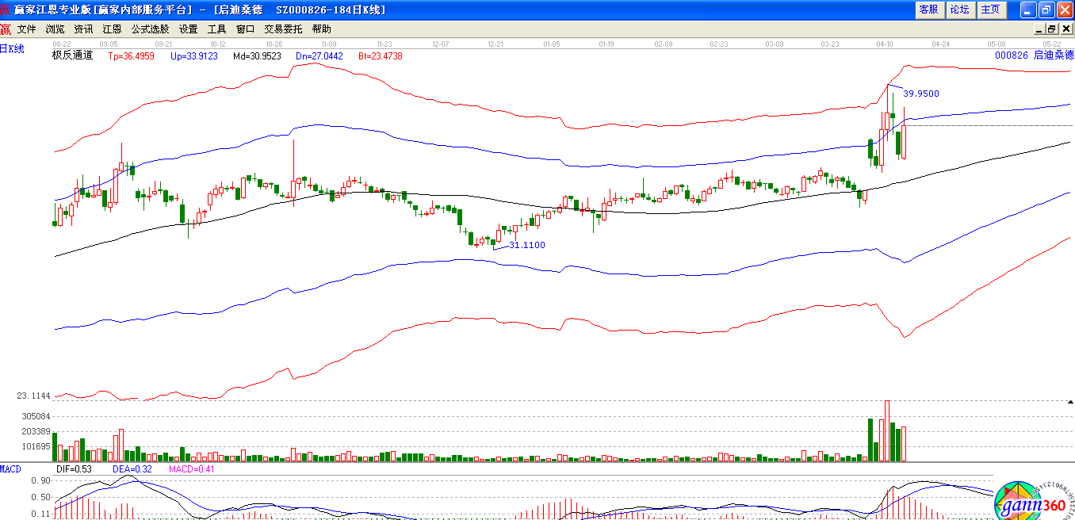Restore the inner chart window
1075x520 pixels.
coord(1053,29)
